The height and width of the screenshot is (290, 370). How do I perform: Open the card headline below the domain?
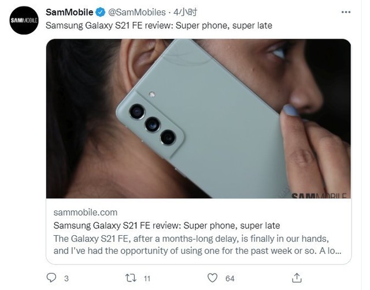click(x=166, y=225)
